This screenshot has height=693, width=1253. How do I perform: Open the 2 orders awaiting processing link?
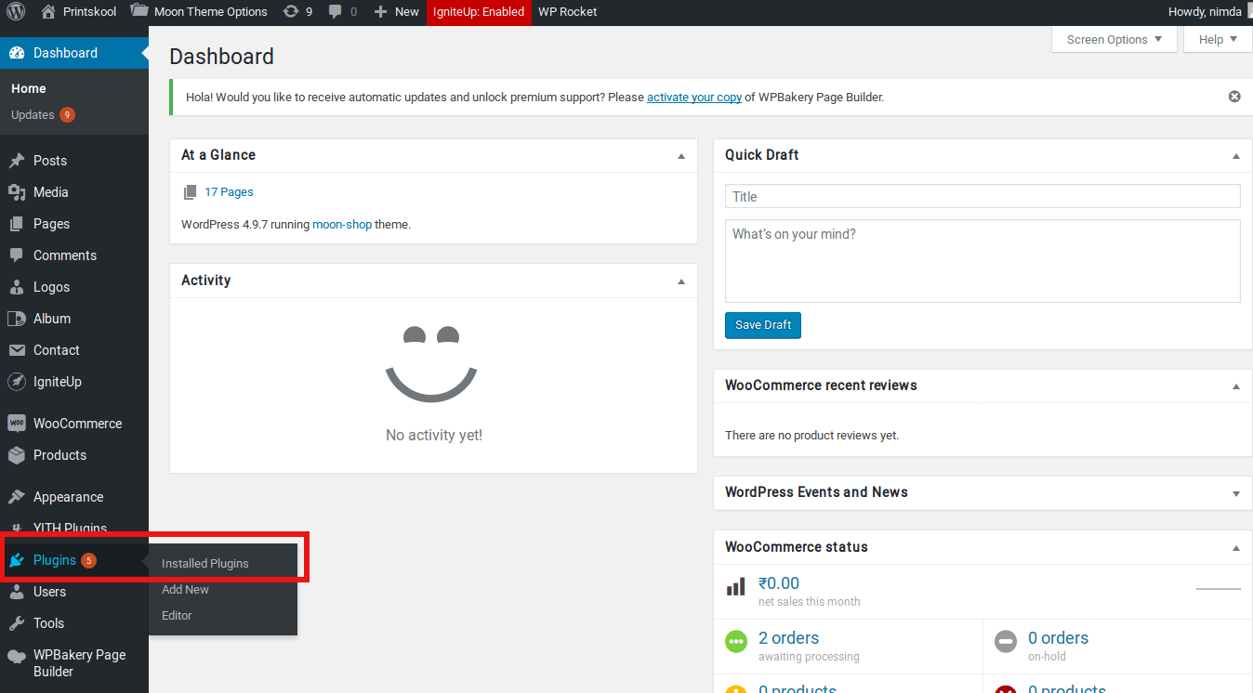[x=788, y=638]
